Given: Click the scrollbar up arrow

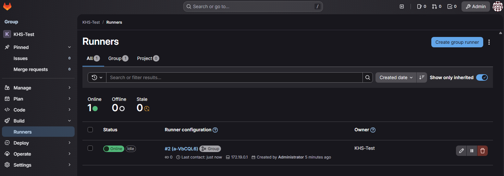Looking at the screenshot, I should pyautogui.click(x=500, y=33).
